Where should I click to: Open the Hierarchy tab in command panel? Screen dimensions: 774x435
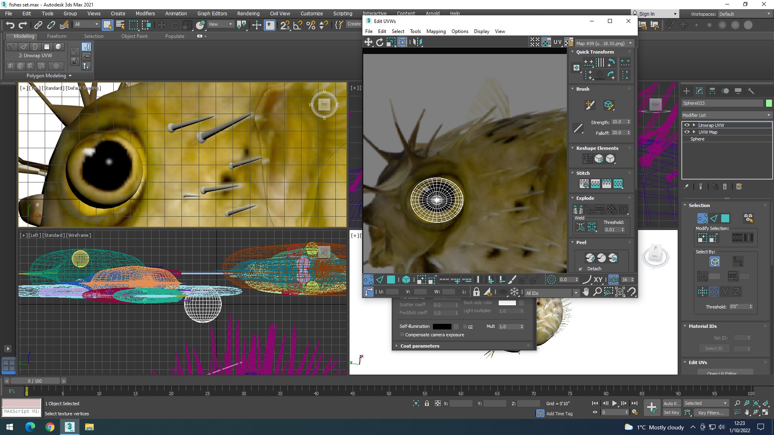click(x=712, y=91)
